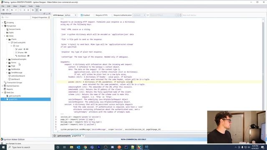Image resolution: width=267 pixels, height=150 pixels.
Task: Click the Markdown component icon
Action: tap(16, 56)
